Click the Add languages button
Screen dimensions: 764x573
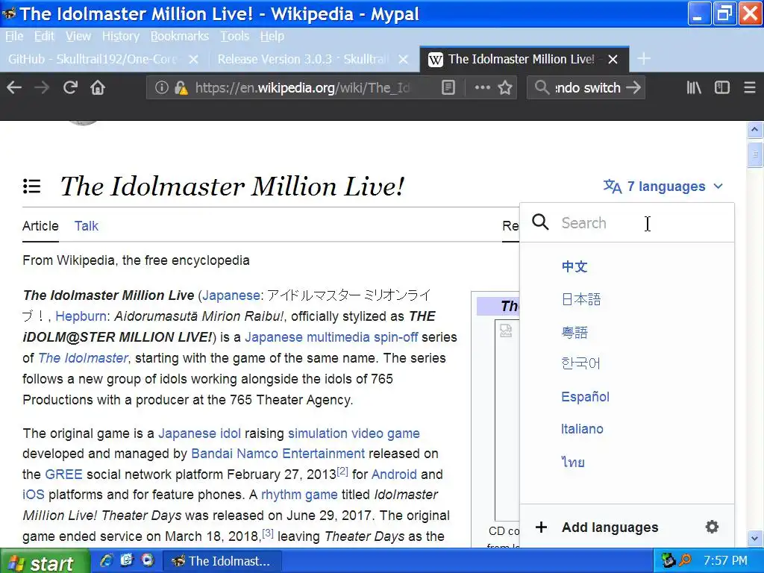coord(610,527)
